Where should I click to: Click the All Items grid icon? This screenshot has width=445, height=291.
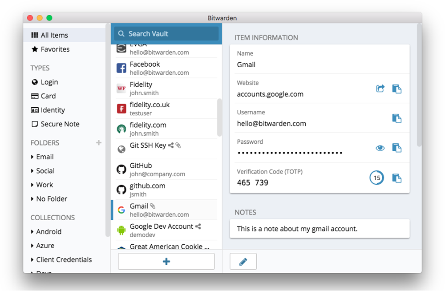click(35, 35)
